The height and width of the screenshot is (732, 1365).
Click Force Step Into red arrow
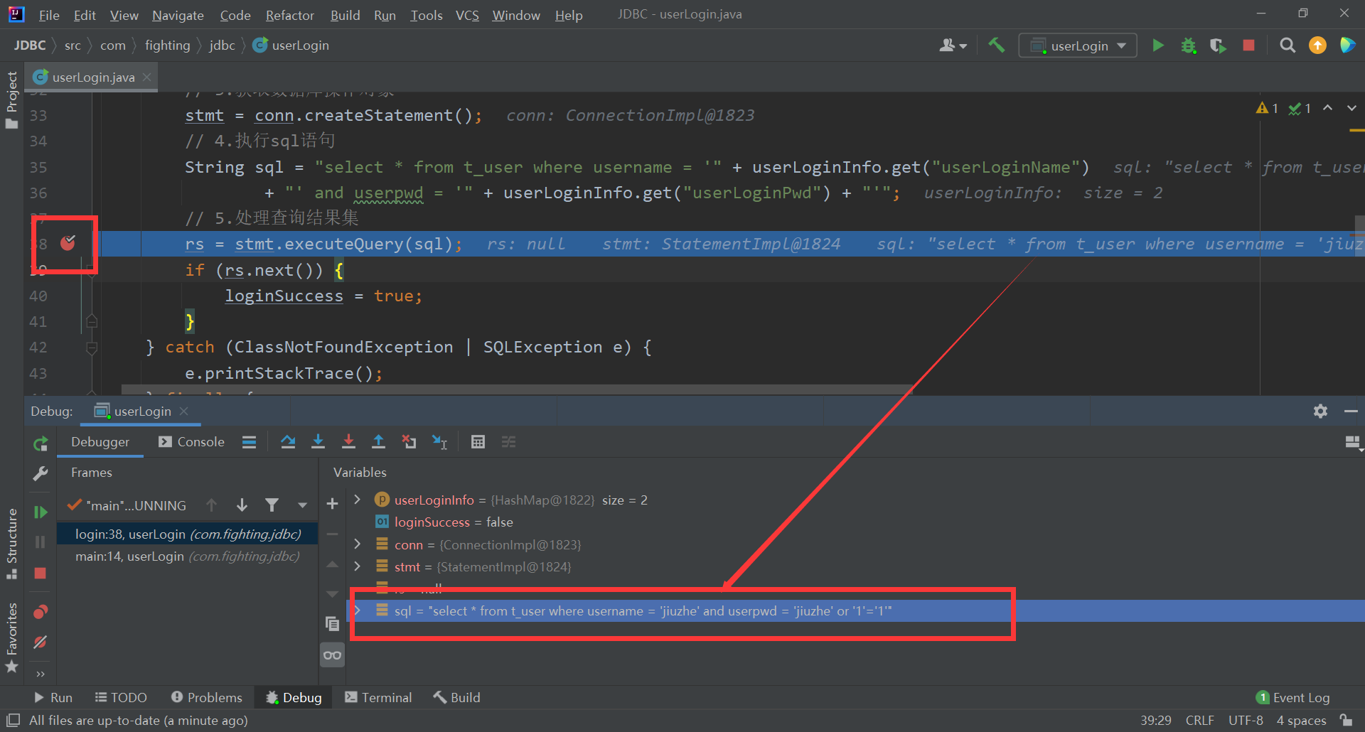pos(348,442)
